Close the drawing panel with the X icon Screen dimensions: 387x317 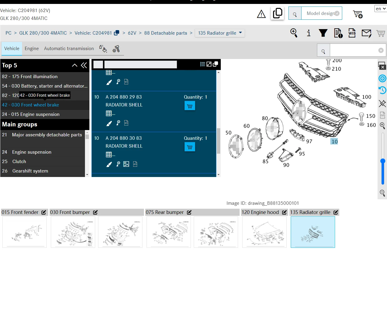pos(382,66)
